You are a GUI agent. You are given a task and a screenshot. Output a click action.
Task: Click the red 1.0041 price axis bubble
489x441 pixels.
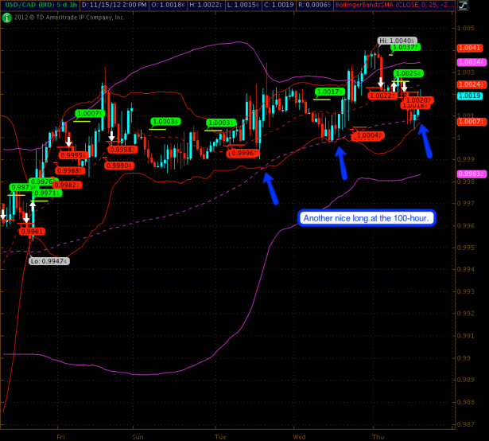(470, 48)
